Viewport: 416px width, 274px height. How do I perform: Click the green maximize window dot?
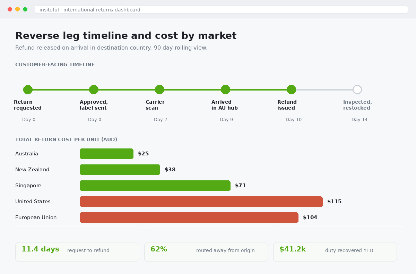[x=25, y=9]
